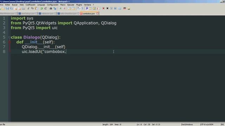Open the Ejecutar menu

point(71,5)
